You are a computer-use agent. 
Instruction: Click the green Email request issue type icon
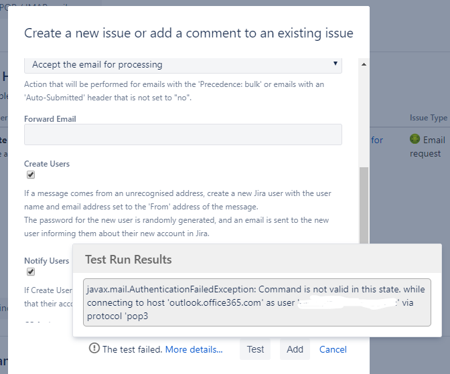[415, 139]
